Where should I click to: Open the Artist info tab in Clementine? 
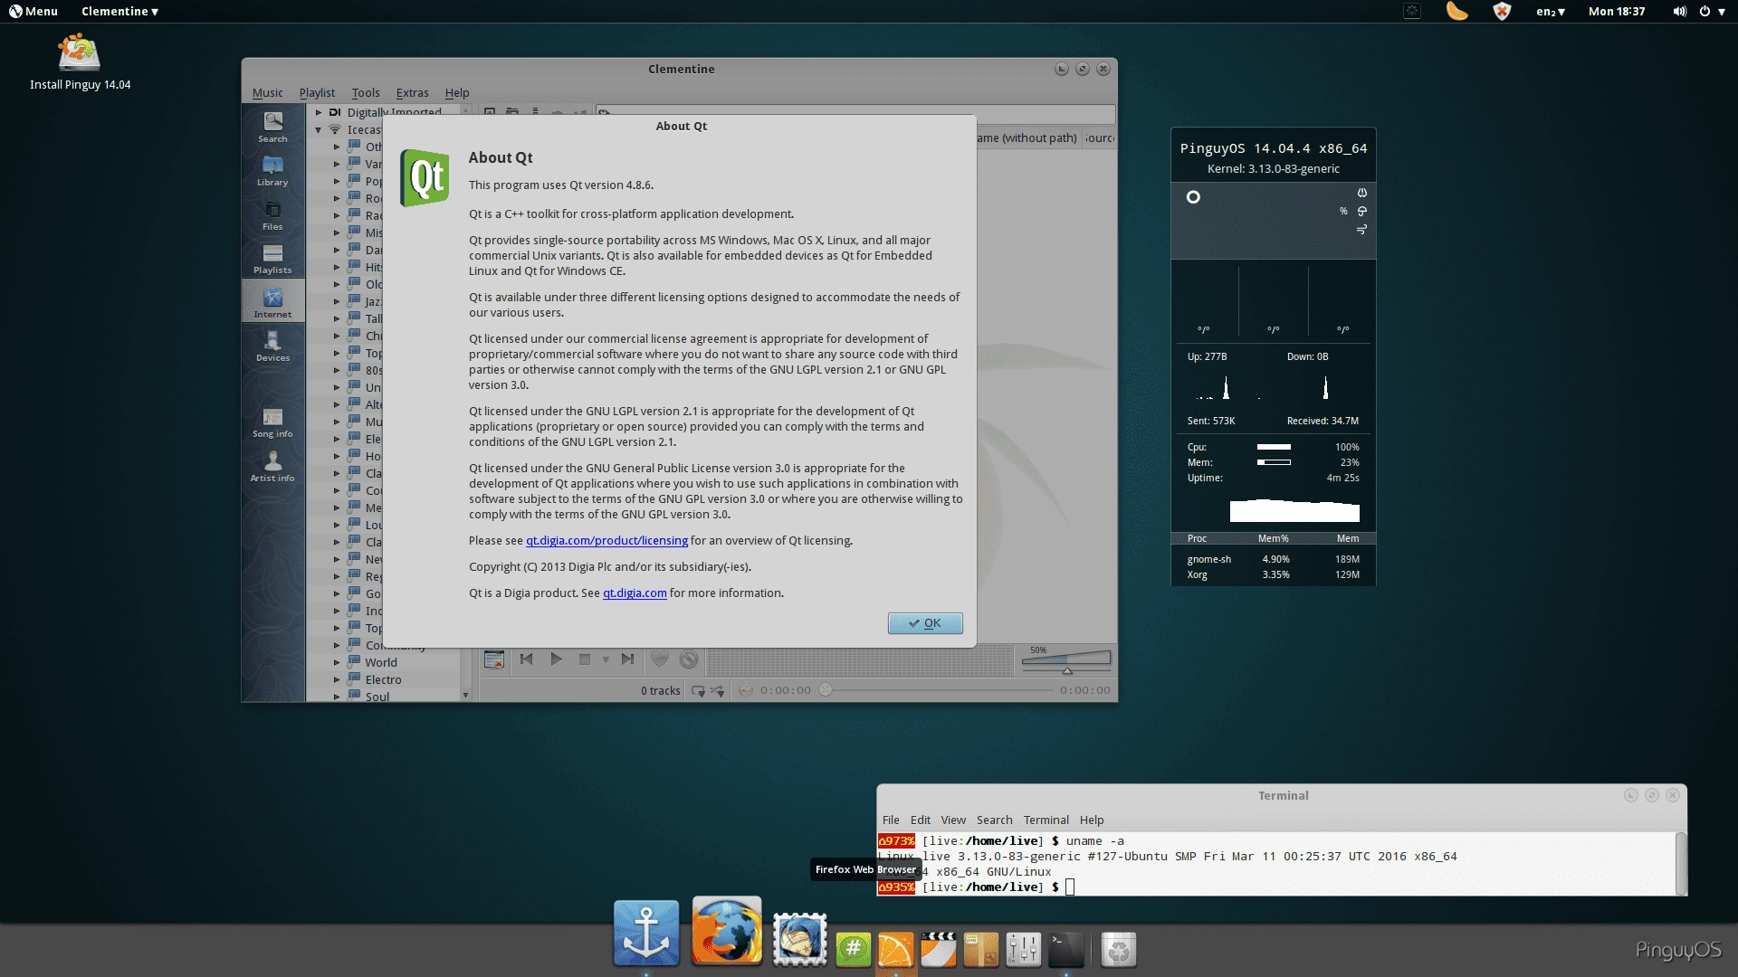tap(272, 467)
